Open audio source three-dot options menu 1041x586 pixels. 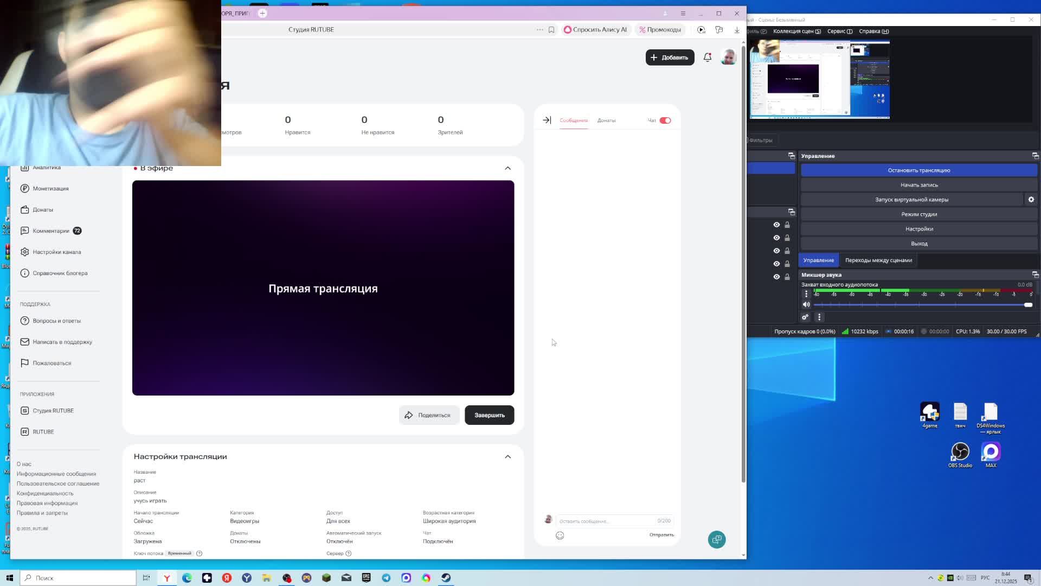(806, 294)
